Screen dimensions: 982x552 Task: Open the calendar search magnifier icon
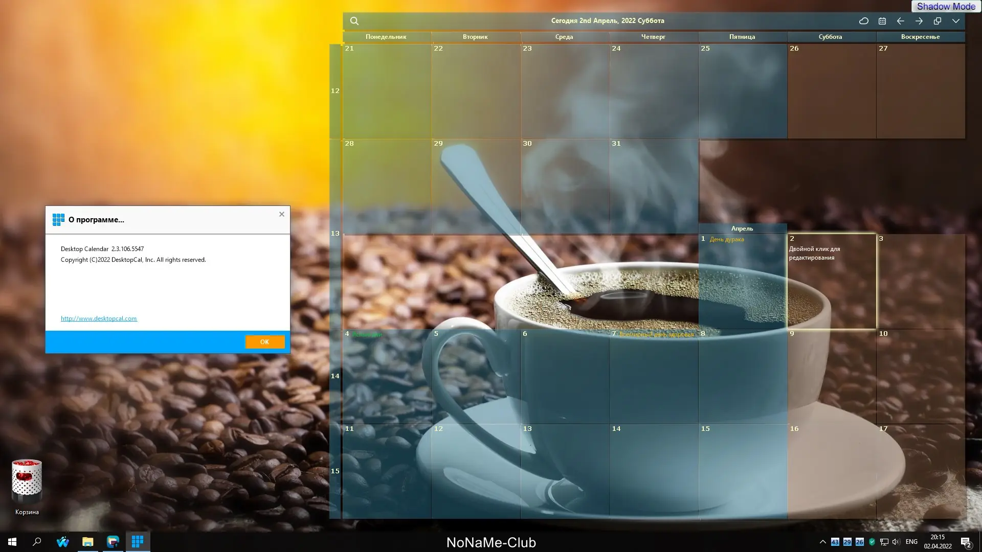(354, 21)
